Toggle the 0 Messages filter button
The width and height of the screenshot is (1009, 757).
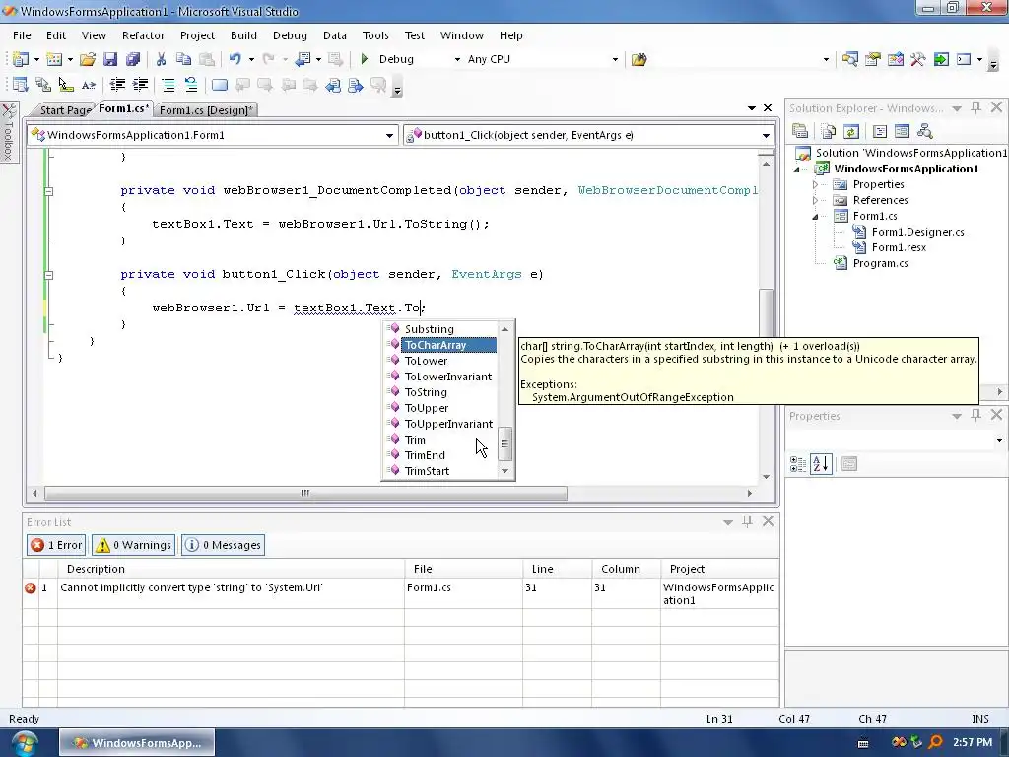224,545
